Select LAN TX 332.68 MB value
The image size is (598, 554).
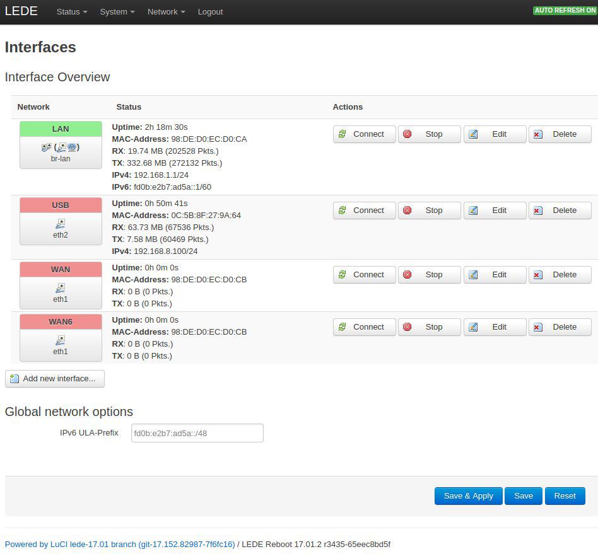pos(147,163)
